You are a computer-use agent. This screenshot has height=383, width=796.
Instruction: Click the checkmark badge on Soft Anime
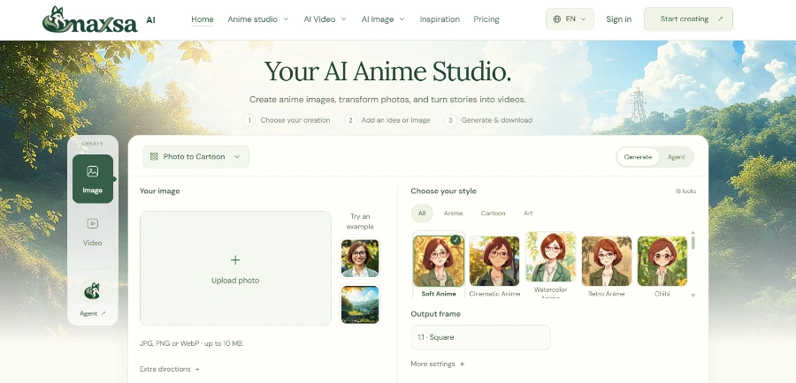(x=455, y=240)
